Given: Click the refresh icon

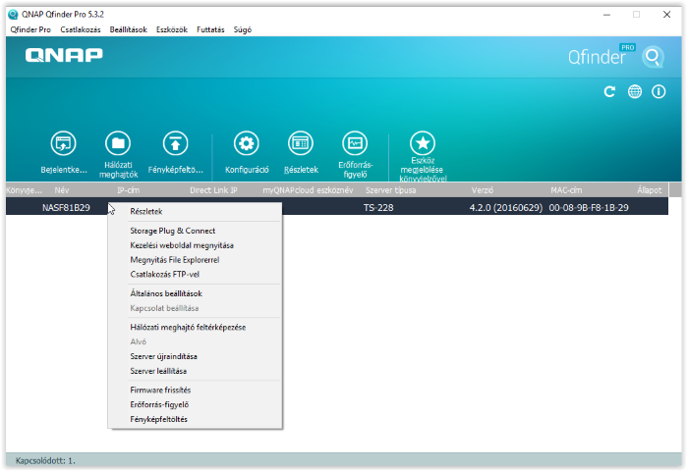Looking at the screenshot, I should [x=609, y=91].
